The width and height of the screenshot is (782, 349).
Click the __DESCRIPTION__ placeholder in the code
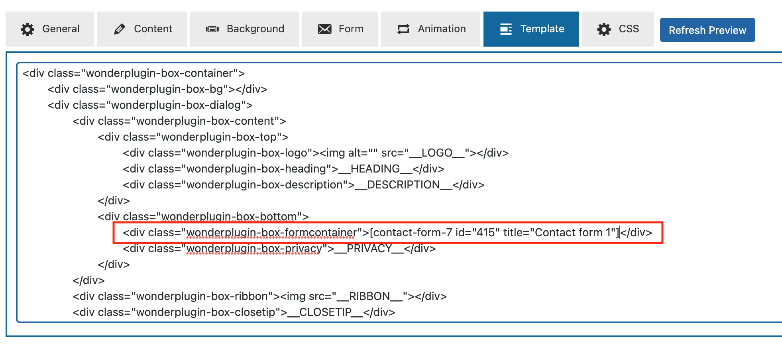click(403, 185)
